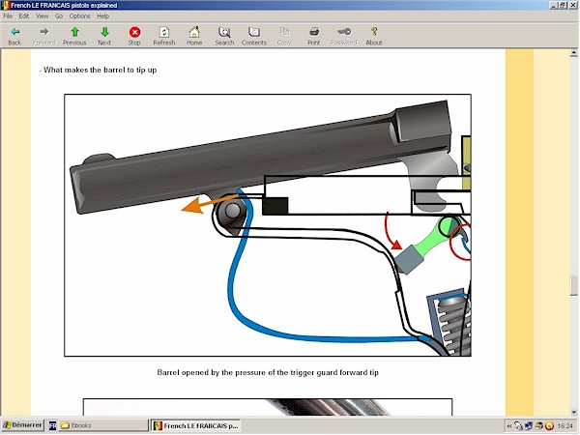Open the File menu
The height and width of the screenshot is (435, 580).
pyautogui.click(x=8, y=16)
